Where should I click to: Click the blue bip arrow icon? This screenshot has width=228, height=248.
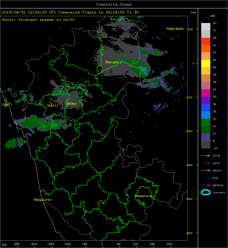coord(206,178)
